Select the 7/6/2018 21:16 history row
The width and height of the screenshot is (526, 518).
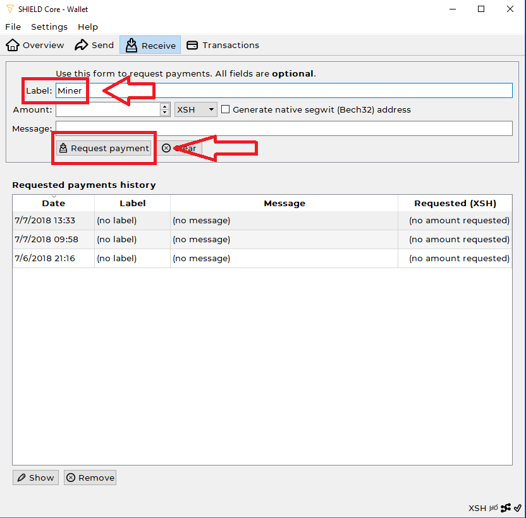click(x=262, y=258)
